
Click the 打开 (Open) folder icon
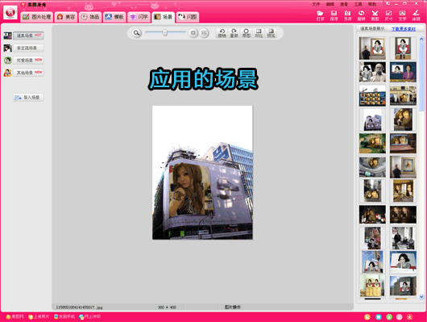coord(321,15)
